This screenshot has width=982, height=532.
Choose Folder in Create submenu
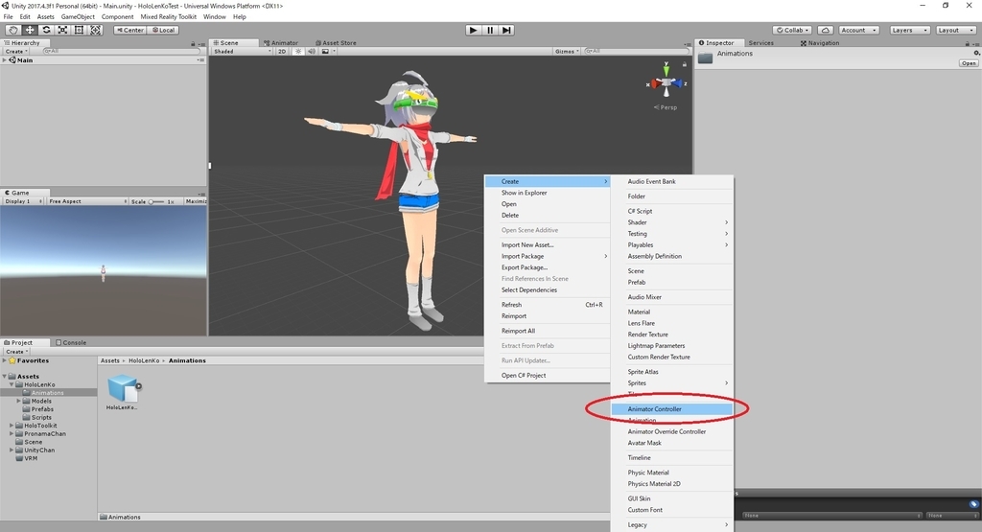click(x=671, y=196)
